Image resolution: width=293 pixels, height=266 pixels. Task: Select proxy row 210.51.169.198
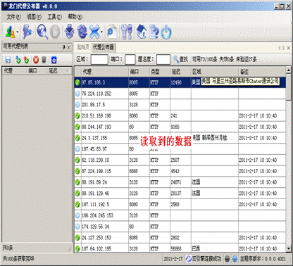(180, 115)
